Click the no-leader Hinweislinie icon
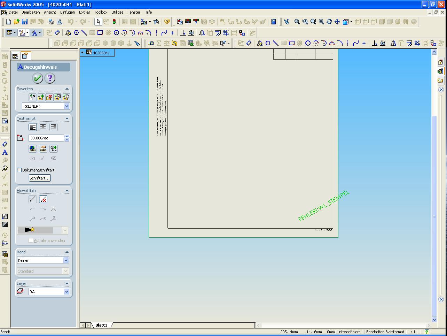Screen dimensions: 447x336 click(43, 199)
